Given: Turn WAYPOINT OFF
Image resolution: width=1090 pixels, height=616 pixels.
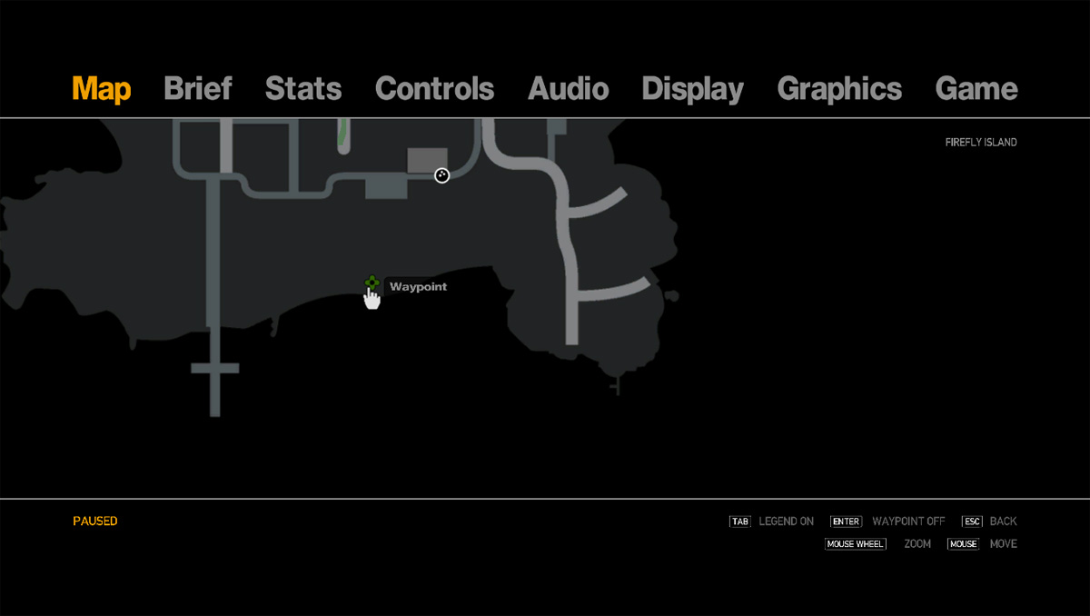Looking at the screenshot, I should 908,522.
